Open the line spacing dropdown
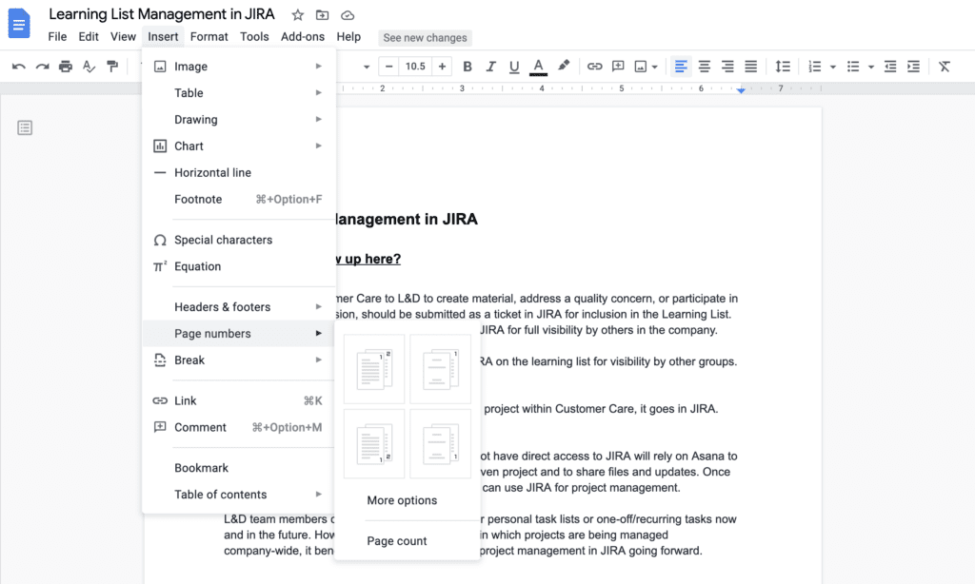 click(x=783, y=67)
